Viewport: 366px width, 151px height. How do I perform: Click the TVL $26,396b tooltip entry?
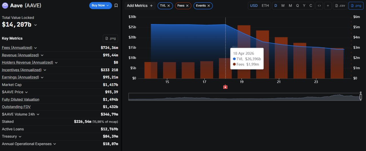click(247, 59)
